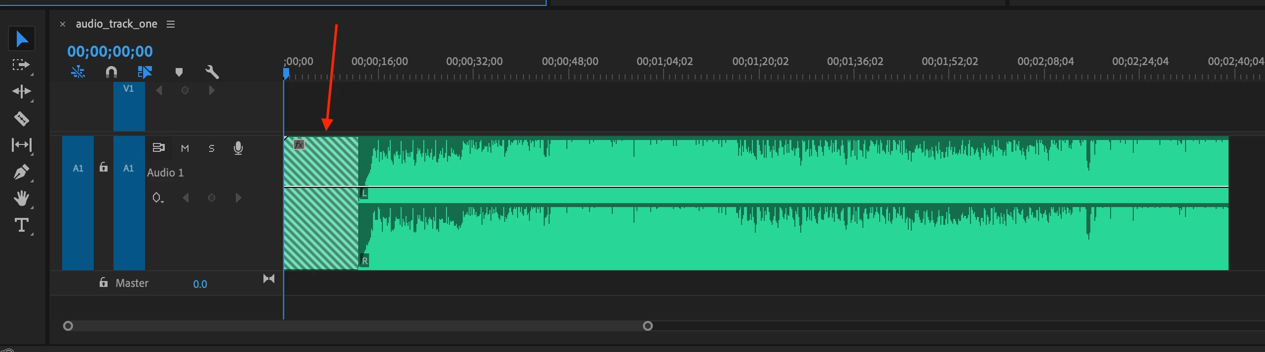Click the Master track output icon

269,279
